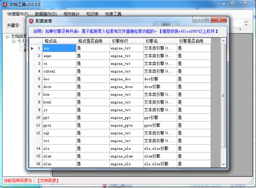Collapse the 个人 tree node expander
This screenshot has width=256, height=188.
[14, 42]
